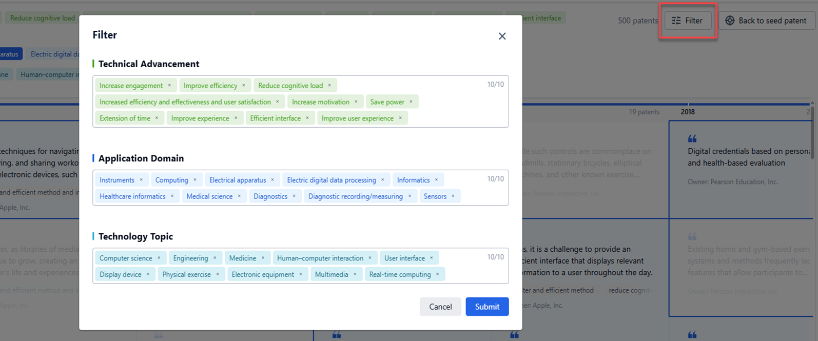
Task: Remove the 'Computer science' topic tag
Action: coord(159,258)
